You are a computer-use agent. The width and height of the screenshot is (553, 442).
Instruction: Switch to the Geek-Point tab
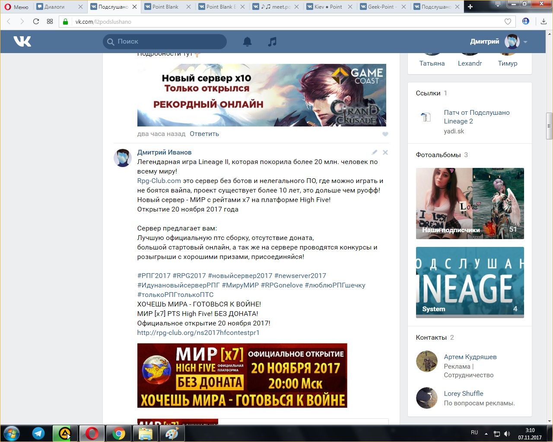tap(382, 6)
